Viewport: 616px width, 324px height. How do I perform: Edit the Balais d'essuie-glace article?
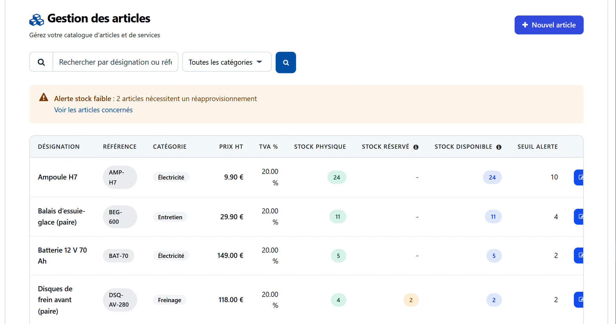click(579, 216)
